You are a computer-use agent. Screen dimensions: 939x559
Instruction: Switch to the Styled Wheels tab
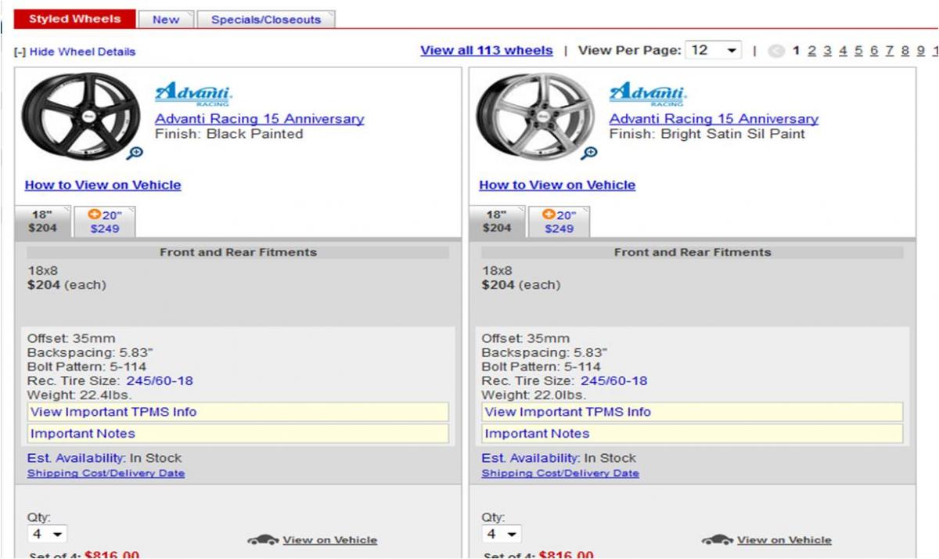coord(75,19)
